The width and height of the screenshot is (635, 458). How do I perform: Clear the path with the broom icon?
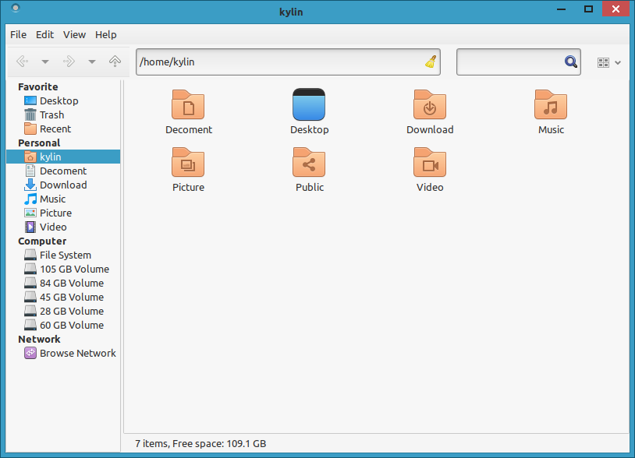pyautogui.click(x=431, y=62)
